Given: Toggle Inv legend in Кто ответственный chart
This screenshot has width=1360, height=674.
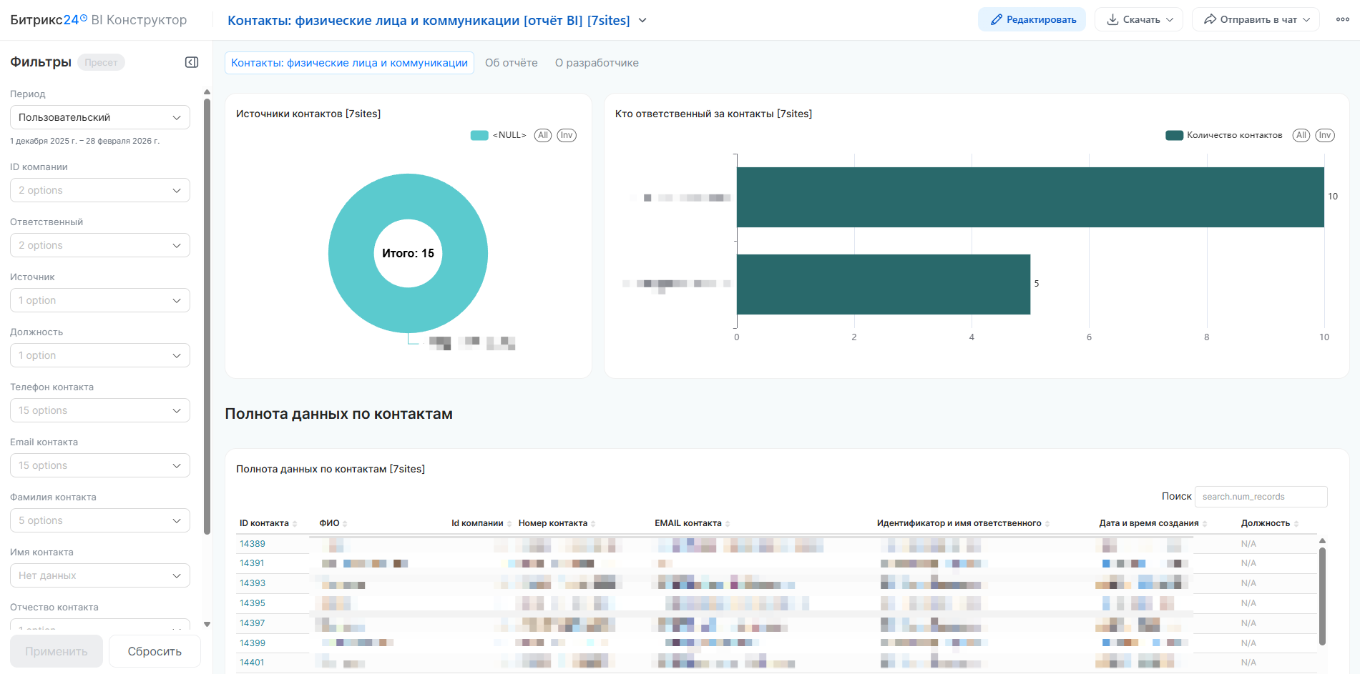Looking at the screenshot, I should [x=1325, y=135].
